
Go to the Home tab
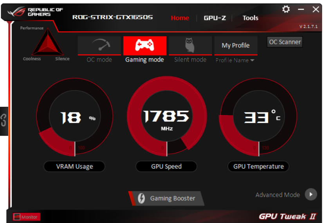[x=180, y=18]
